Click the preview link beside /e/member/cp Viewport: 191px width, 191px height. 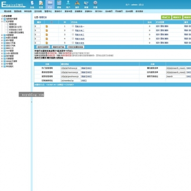point(84,81)
